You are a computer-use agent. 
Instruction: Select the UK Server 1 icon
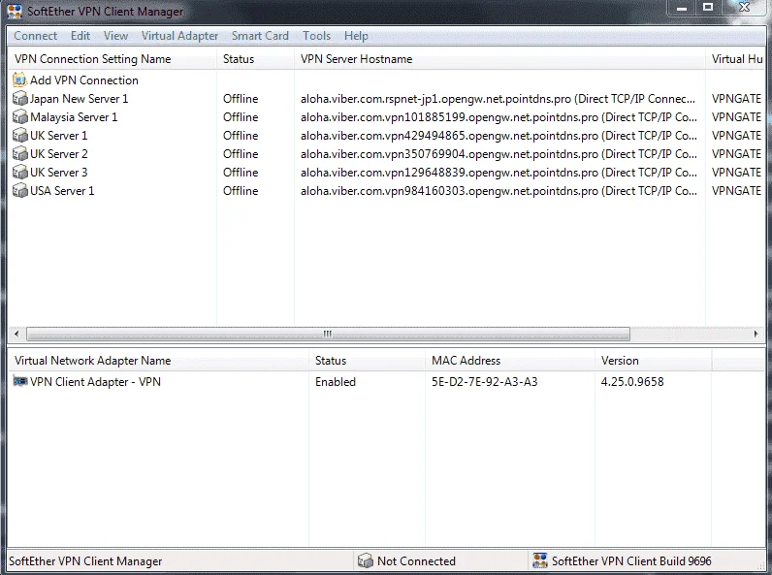click(x=19, y=136)
